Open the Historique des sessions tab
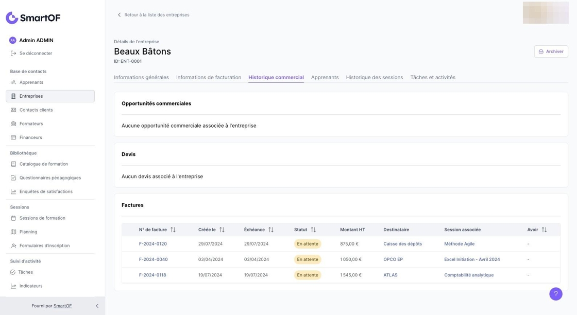The image size is (577, 315). point(375,77)
